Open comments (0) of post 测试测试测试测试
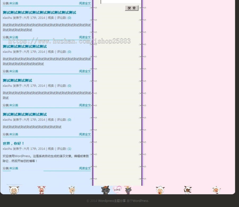The width and height of the screenshot is (239, 207). [x=69, y=86]
